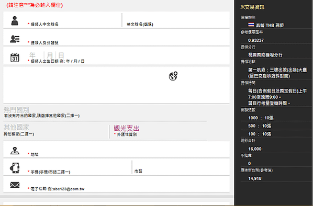313x206 pixels.
Task: Click the calendar 31 icon
Action: tap(15, 58)
